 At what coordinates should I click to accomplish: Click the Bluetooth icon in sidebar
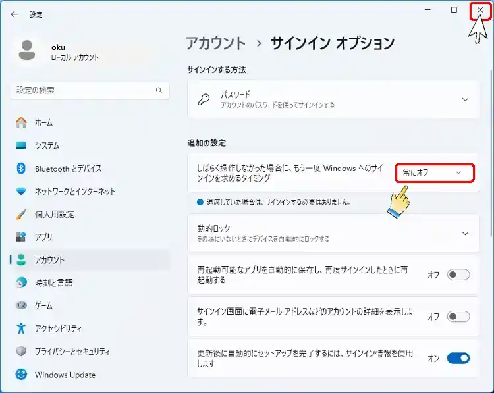(x=21, y=169)
